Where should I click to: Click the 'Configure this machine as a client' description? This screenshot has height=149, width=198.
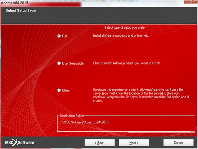141,95
